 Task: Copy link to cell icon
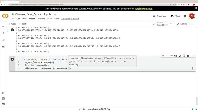click(171, 56)
